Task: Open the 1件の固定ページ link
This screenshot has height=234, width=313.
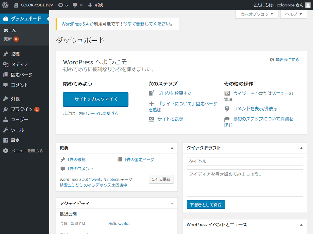Action: (139, 160)
